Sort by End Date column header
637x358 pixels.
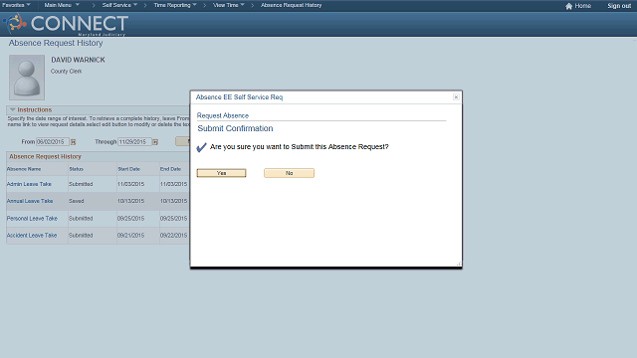click(x=170, y=169)
